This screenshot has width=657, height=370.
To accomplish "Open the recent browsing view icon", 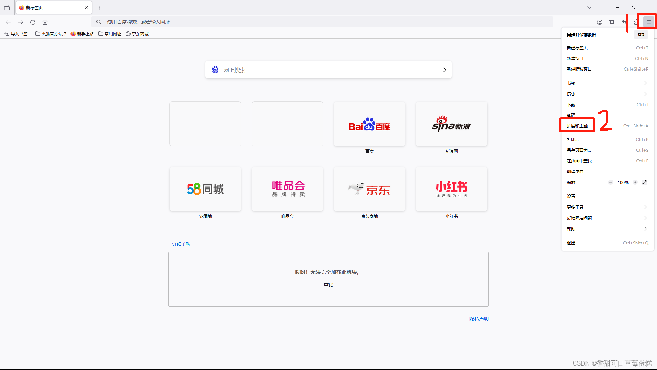I will pos(7,8).
